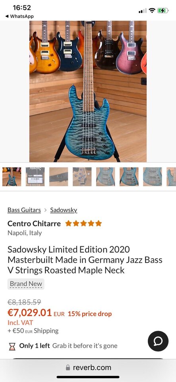Viewport: 176px width, 382px height.
Task: Open the Bass Guitars breadcrumb link
Action: tap(24, 210)
